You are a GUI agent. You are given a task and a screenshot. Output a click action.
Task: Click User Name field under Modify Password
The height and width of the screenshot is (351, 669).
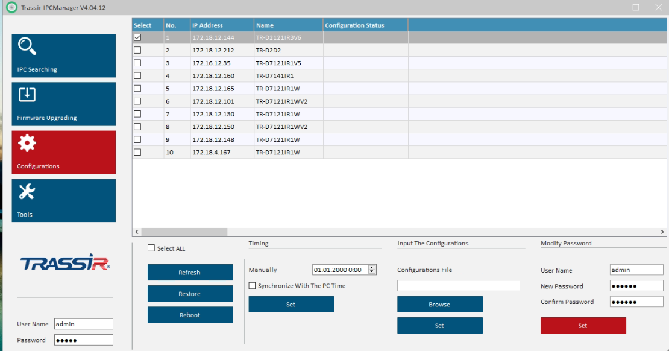pyautogui.click(x=636, y=270)
